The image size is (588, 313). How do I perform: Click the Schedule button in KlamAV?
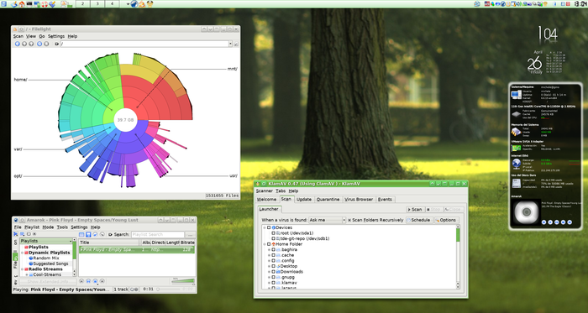[x=418, y=220]
